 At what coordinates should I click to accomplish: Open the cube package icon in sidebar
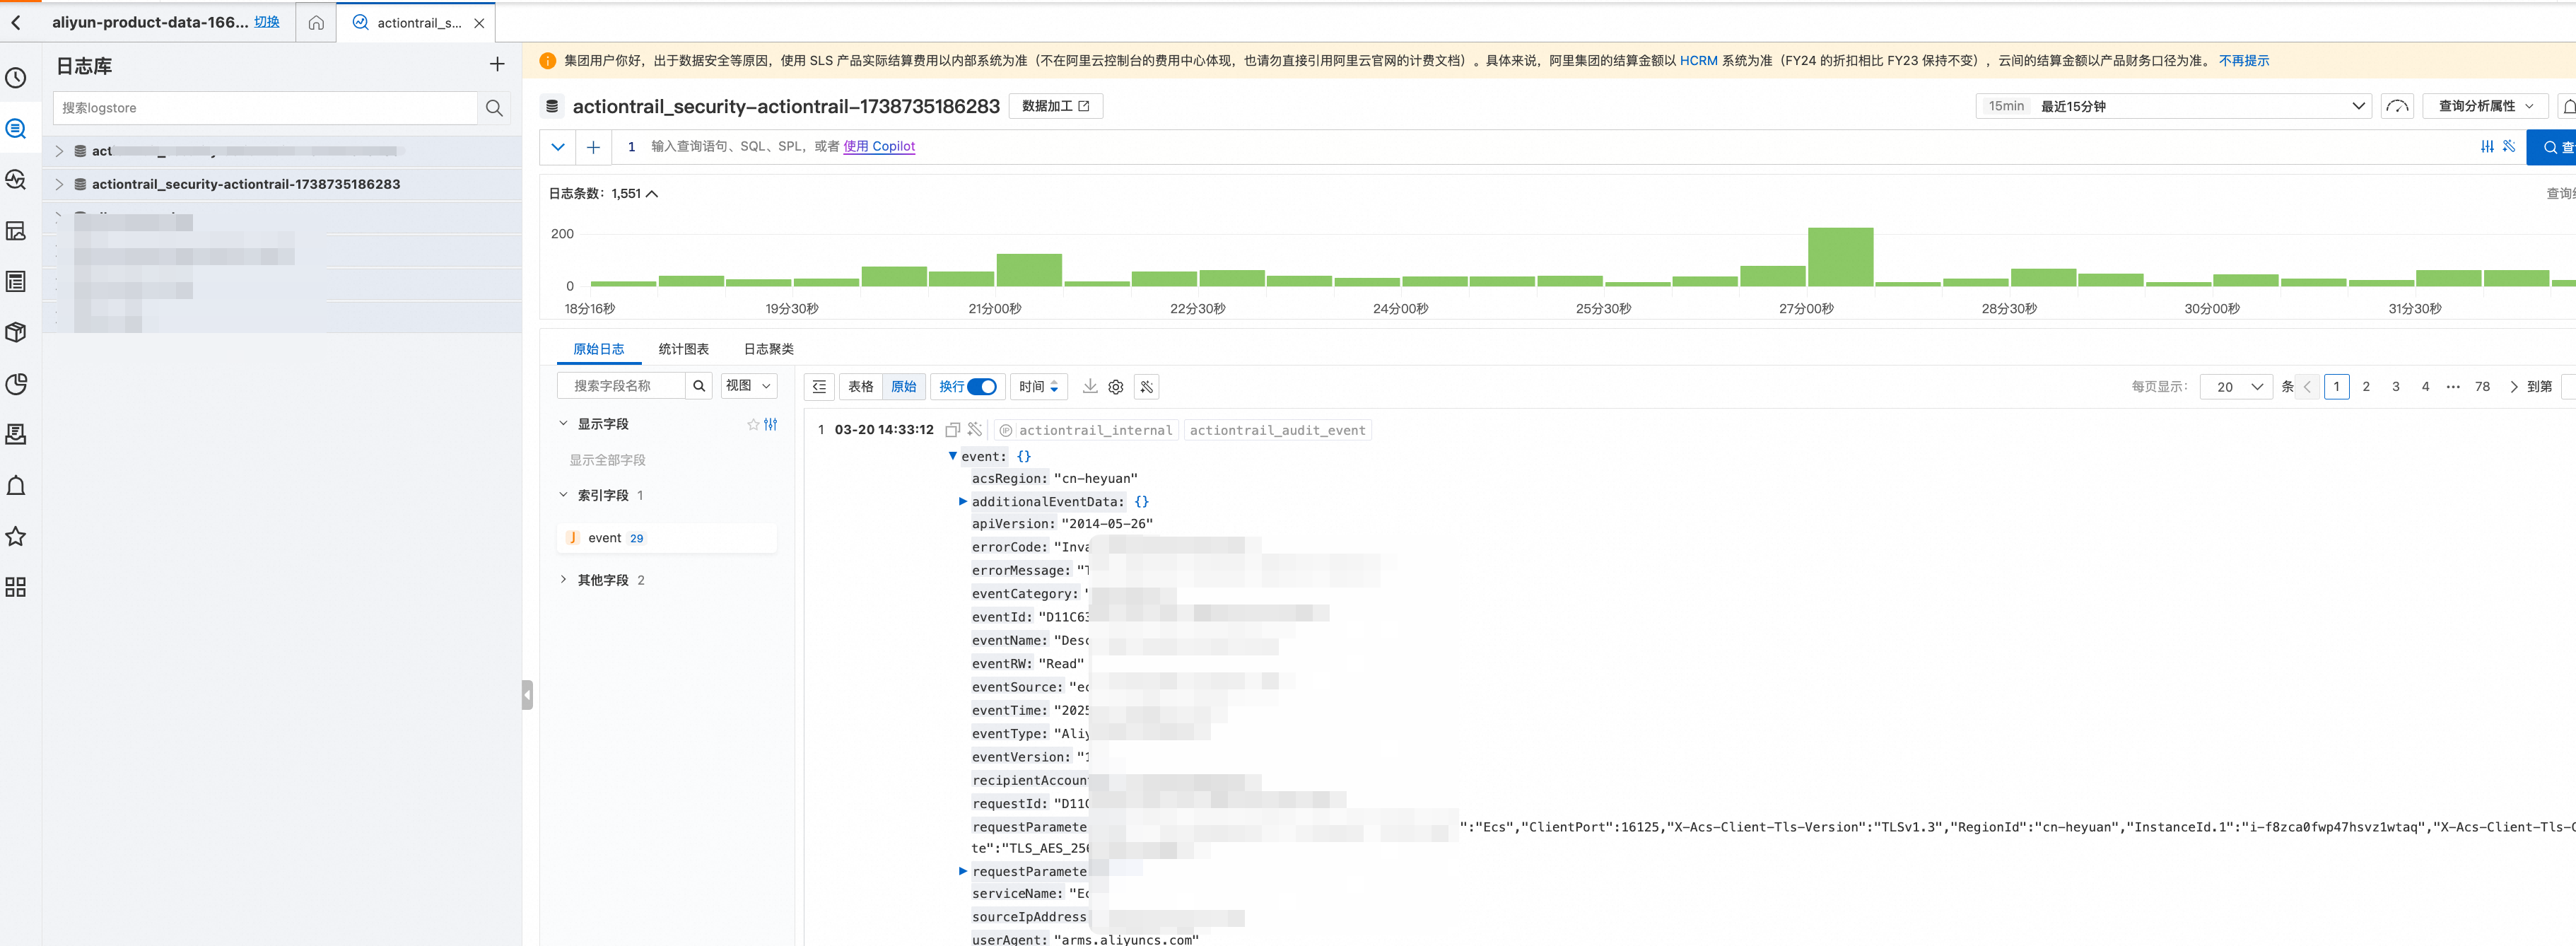click(16, 333)
